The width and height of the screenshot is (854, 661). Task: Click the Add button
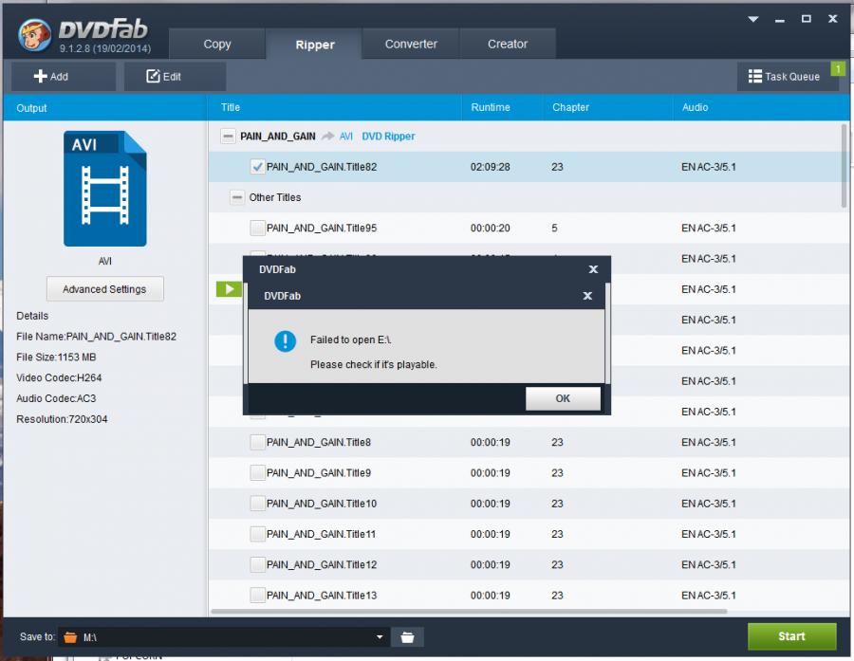pos(64,76)
